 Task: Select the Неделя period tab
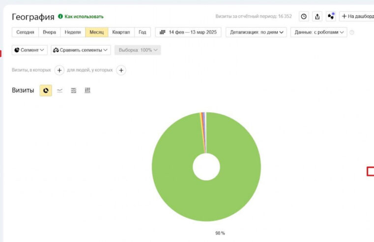click(x=73, y=32)
